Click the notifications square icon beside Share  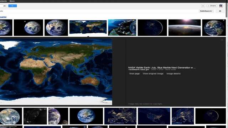203,6
